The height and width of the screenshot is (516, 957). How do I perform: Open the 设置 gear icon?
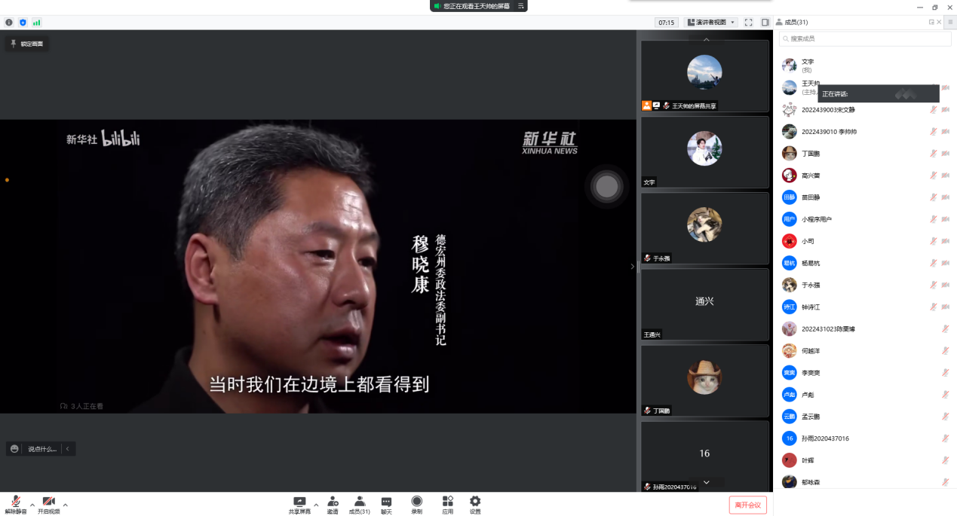pos(475,504)
